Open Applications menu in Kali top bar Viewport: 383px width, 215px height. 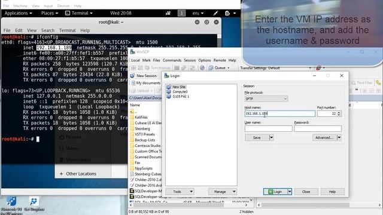click(19, 13)
